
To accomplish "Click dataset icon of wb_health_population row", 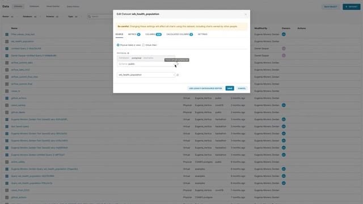I will pos(7,41).
